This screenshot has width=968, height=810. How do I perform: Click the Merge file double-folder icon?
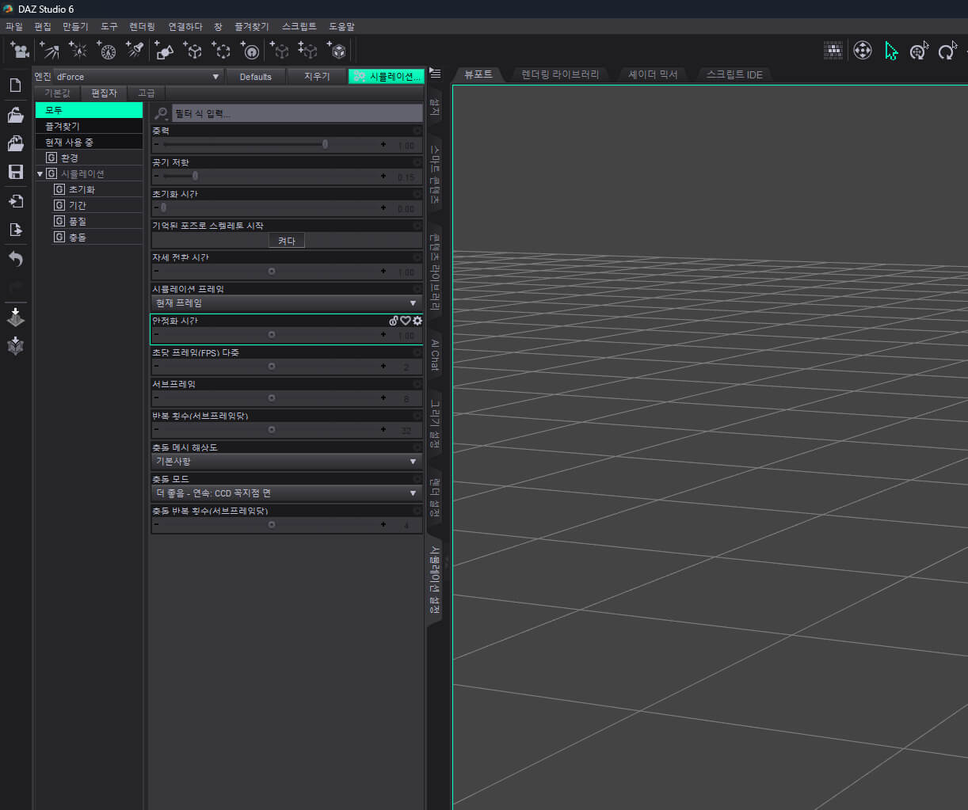tap(15, 143)
